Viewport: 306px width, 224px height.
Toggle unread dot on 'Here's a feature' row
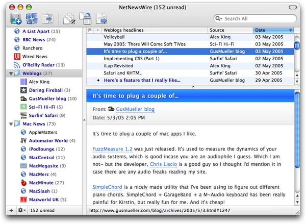click(98, 80)
